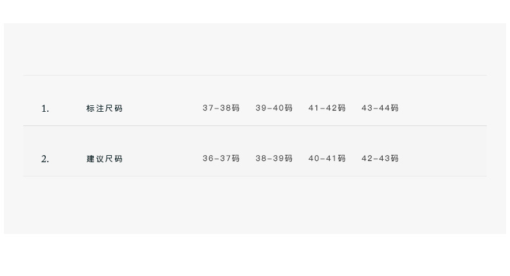Viewport: 510px width, 276px height.
Task: Click the divider line below the 建议尺码 row
Action: point(255,176)
